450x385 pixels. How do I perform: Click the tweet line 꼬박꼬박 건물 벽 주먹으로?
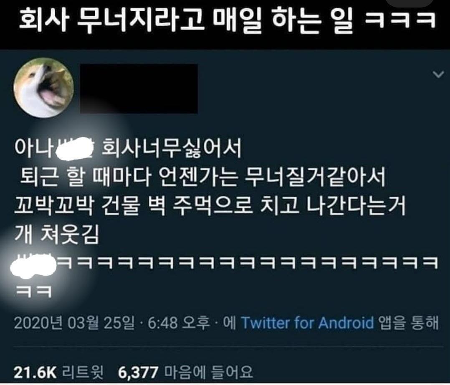point(210,205)
